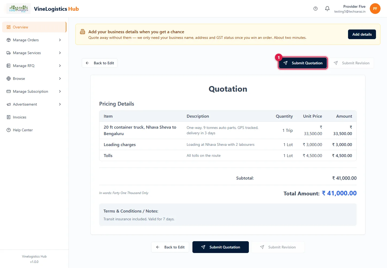The image size is (387, 268).
Task: Click the Manage RFQ document icon
Action: coord(9,66)
